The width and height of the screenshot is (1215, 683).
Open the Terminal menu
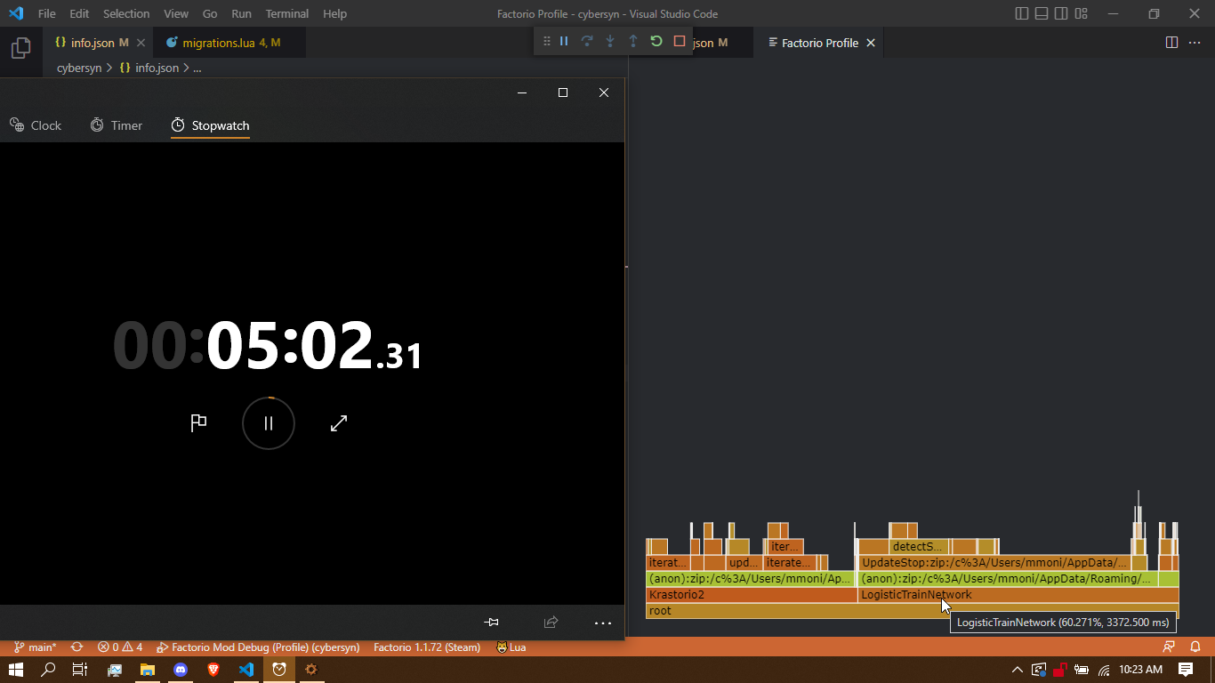[286, 14]
